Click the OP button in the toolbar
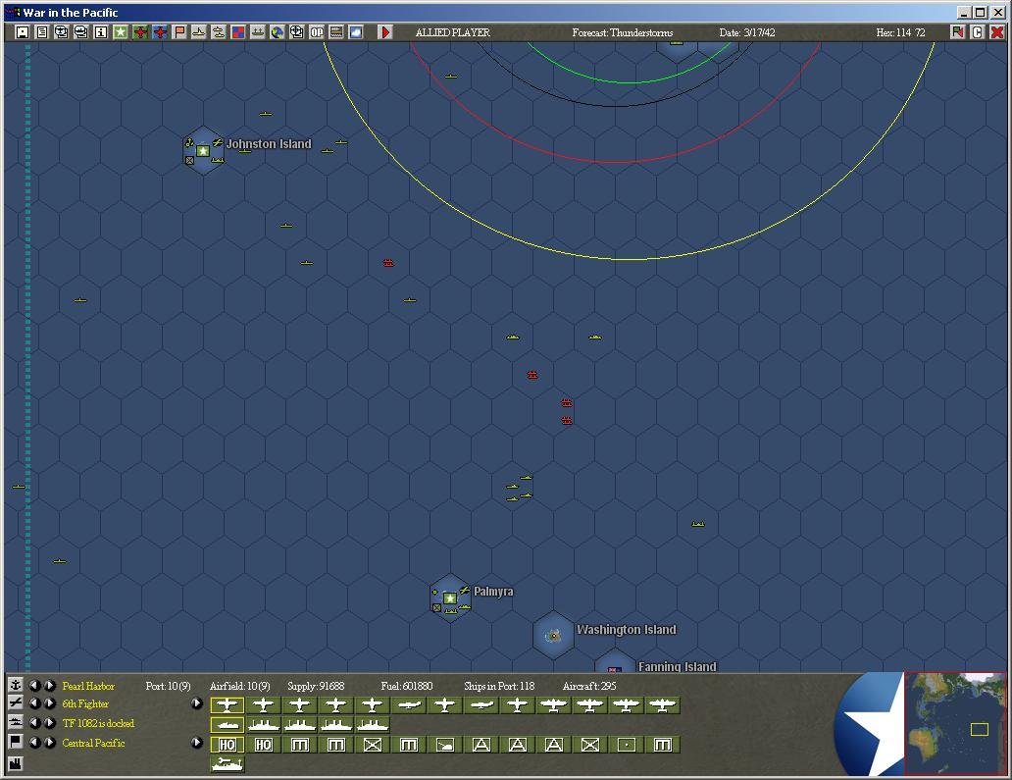The width and height of the screenshot is (1012, 780). [x=316, y=32]
